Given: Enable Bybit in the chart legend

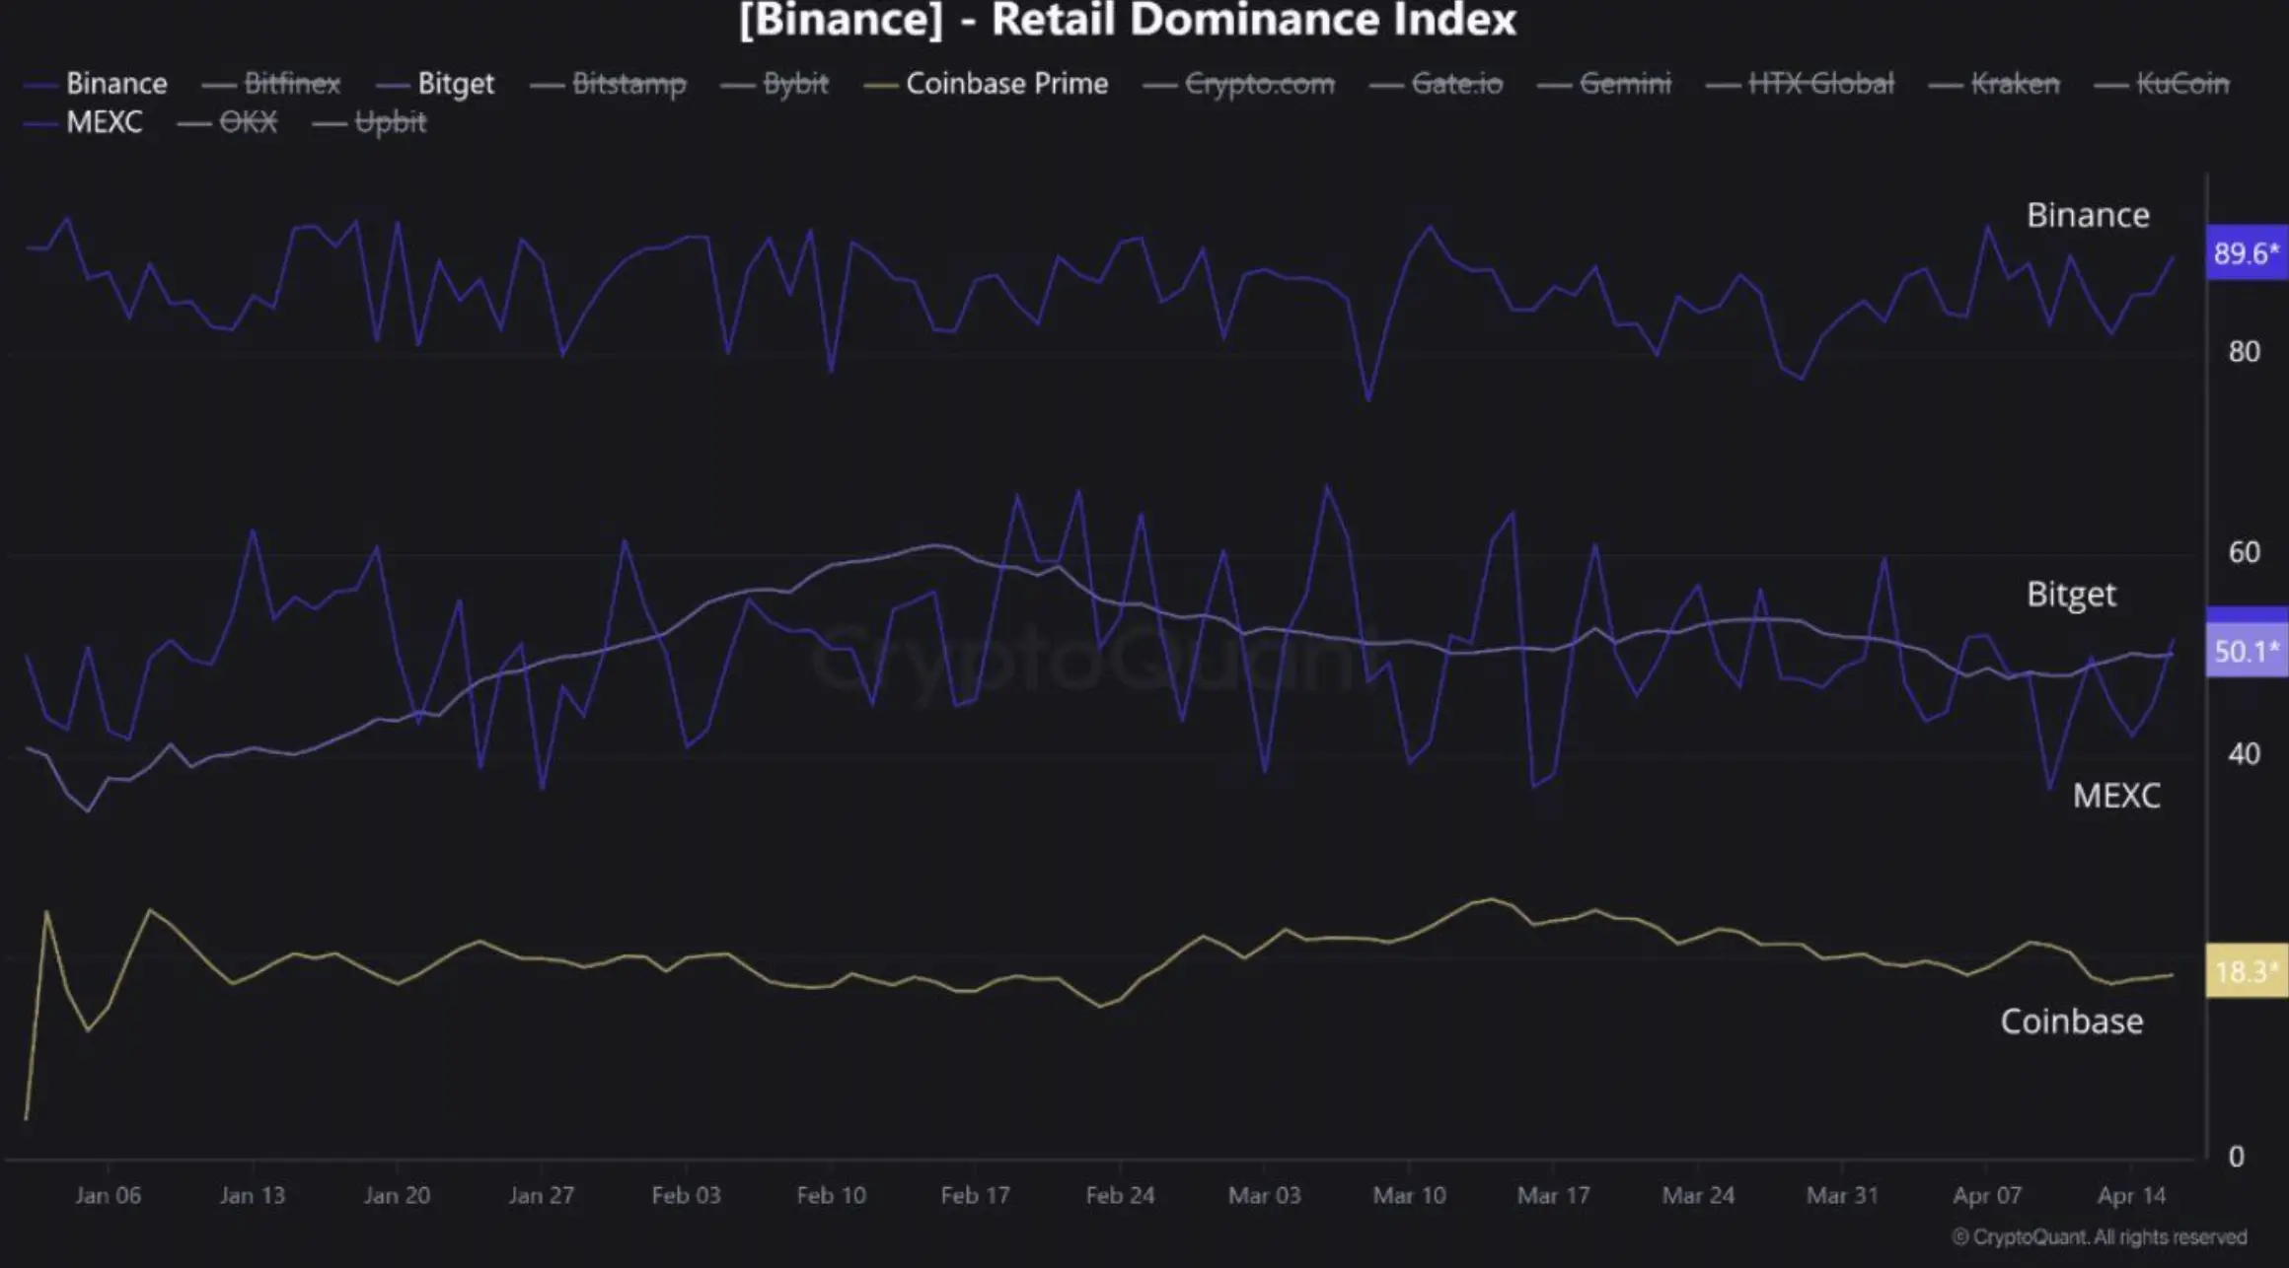Looking at the screenshot, I should coord(795,84).
